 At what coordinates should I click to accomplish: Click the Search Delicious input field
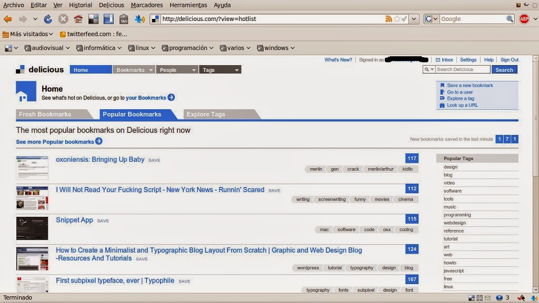tap(463, 70)
